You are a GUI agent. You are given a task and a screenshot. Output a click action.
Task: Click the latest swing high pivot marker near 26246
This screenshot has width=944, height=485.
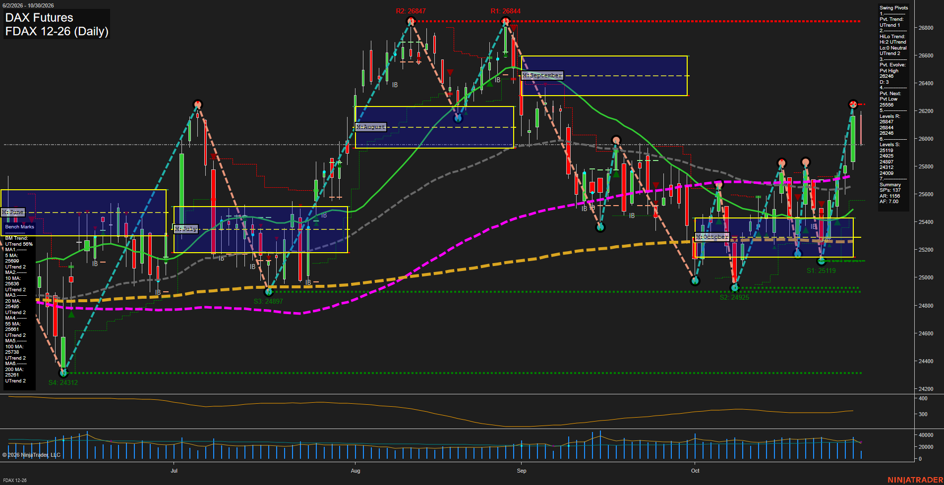pyautogui.click(x=853, y=104)
